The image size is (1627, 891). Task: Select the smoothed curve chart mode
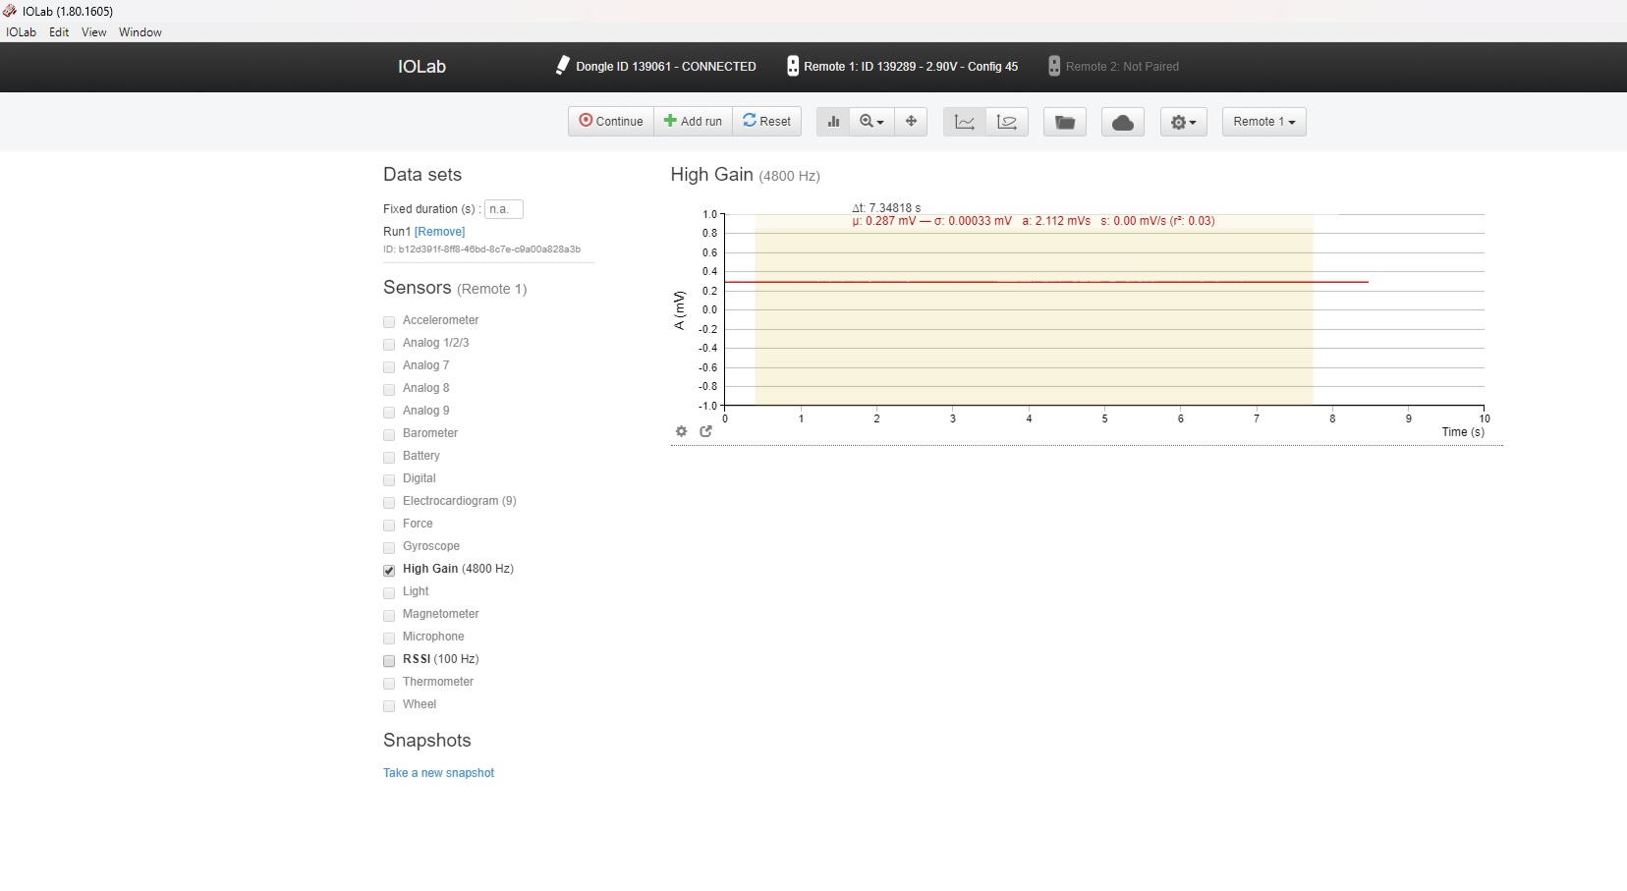pyautogui.click(x=1006, y=121)
